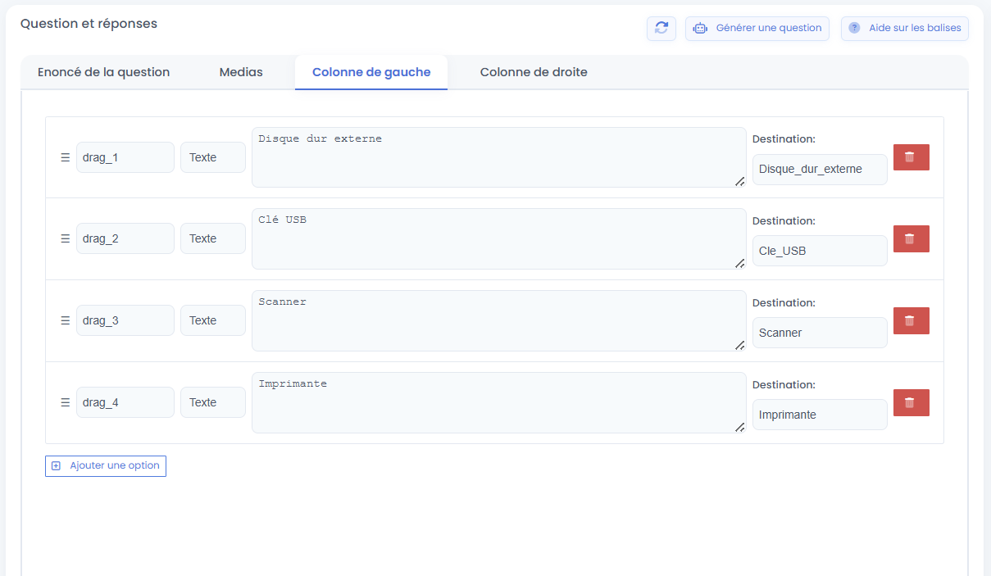Click the question mark icon in Aide sur les balises

point(854,28)
